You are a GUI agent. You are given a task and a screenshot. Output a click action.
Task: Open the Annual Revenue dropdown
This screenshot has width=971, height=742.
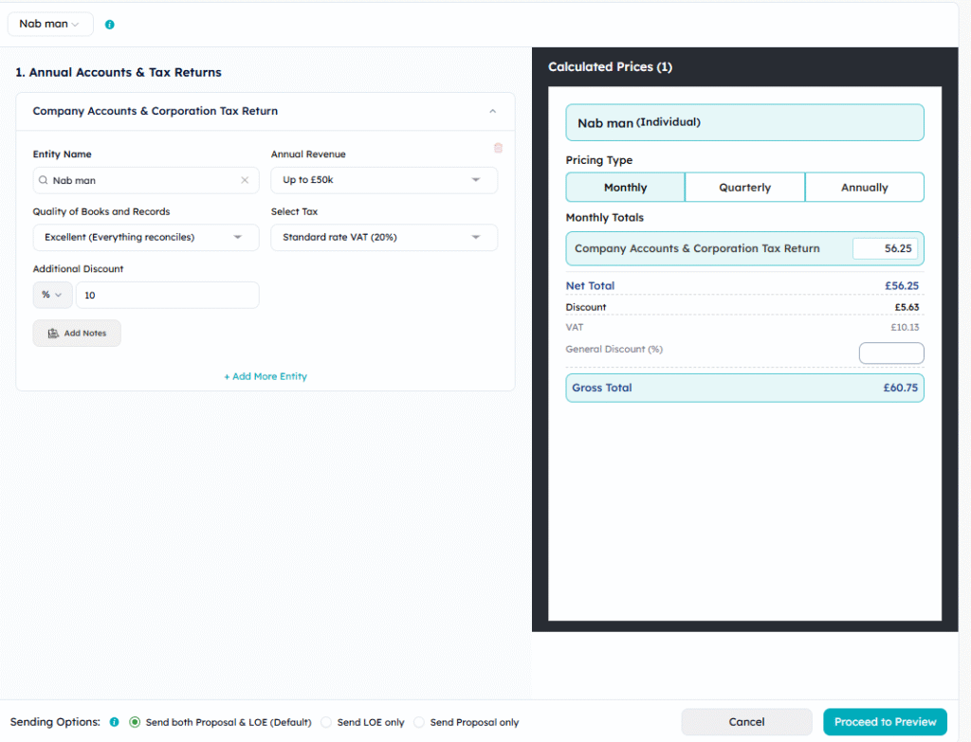point(384,180)
